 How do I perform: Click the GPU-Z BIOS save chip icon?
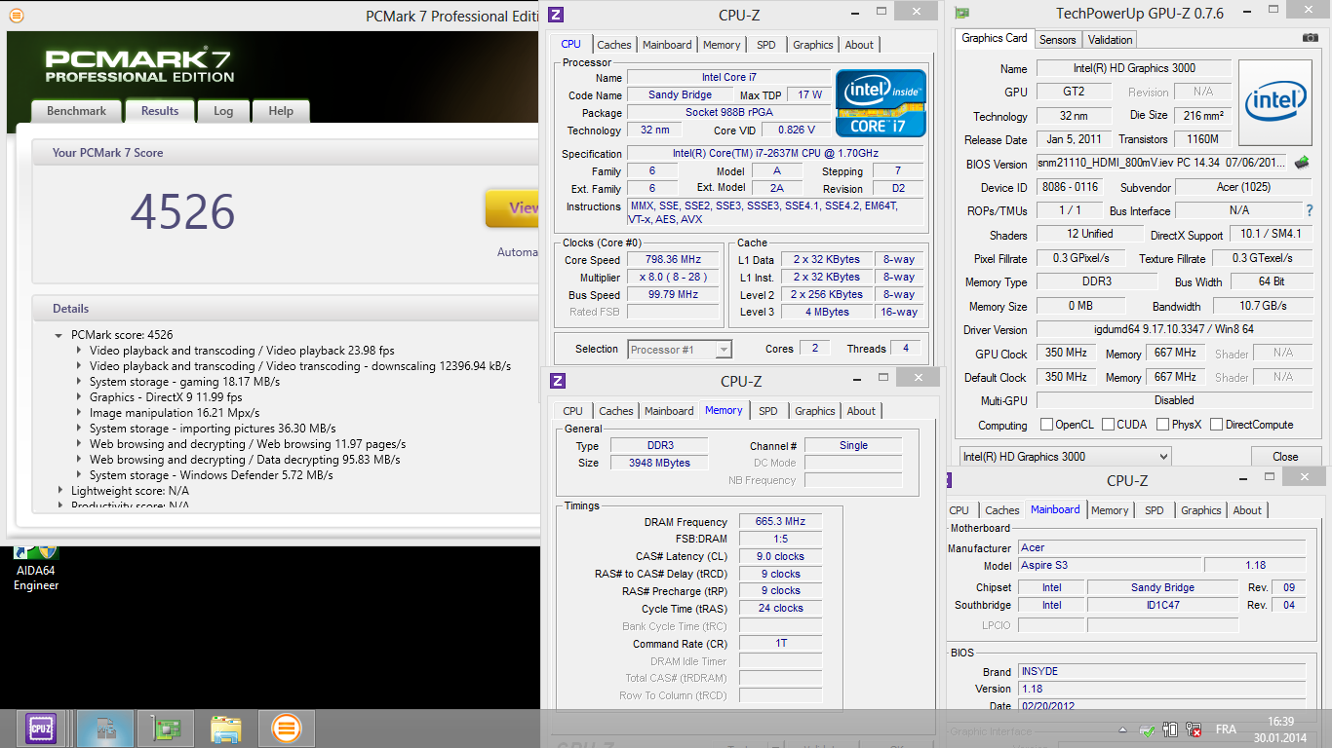[x=1302, y=163]
